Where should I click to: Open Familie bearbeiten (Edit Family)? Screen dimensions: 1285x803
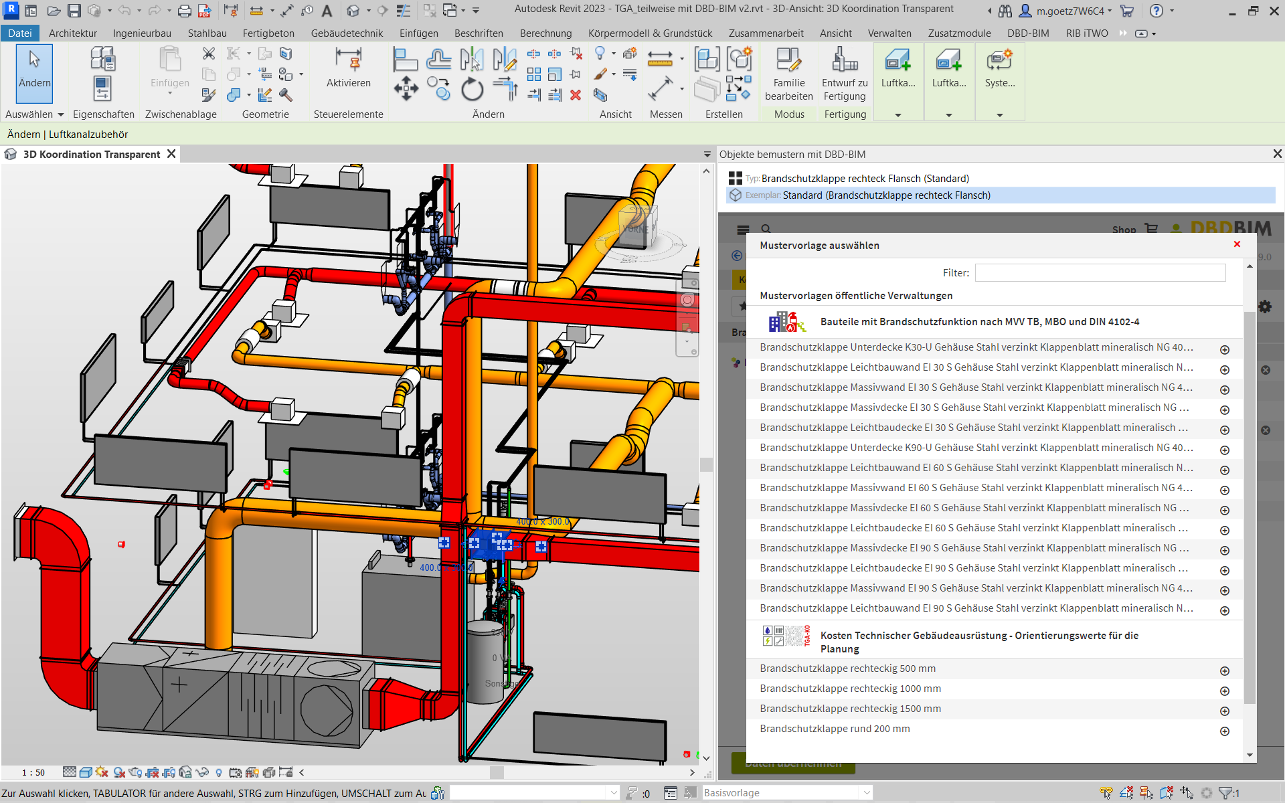[789, 74]
